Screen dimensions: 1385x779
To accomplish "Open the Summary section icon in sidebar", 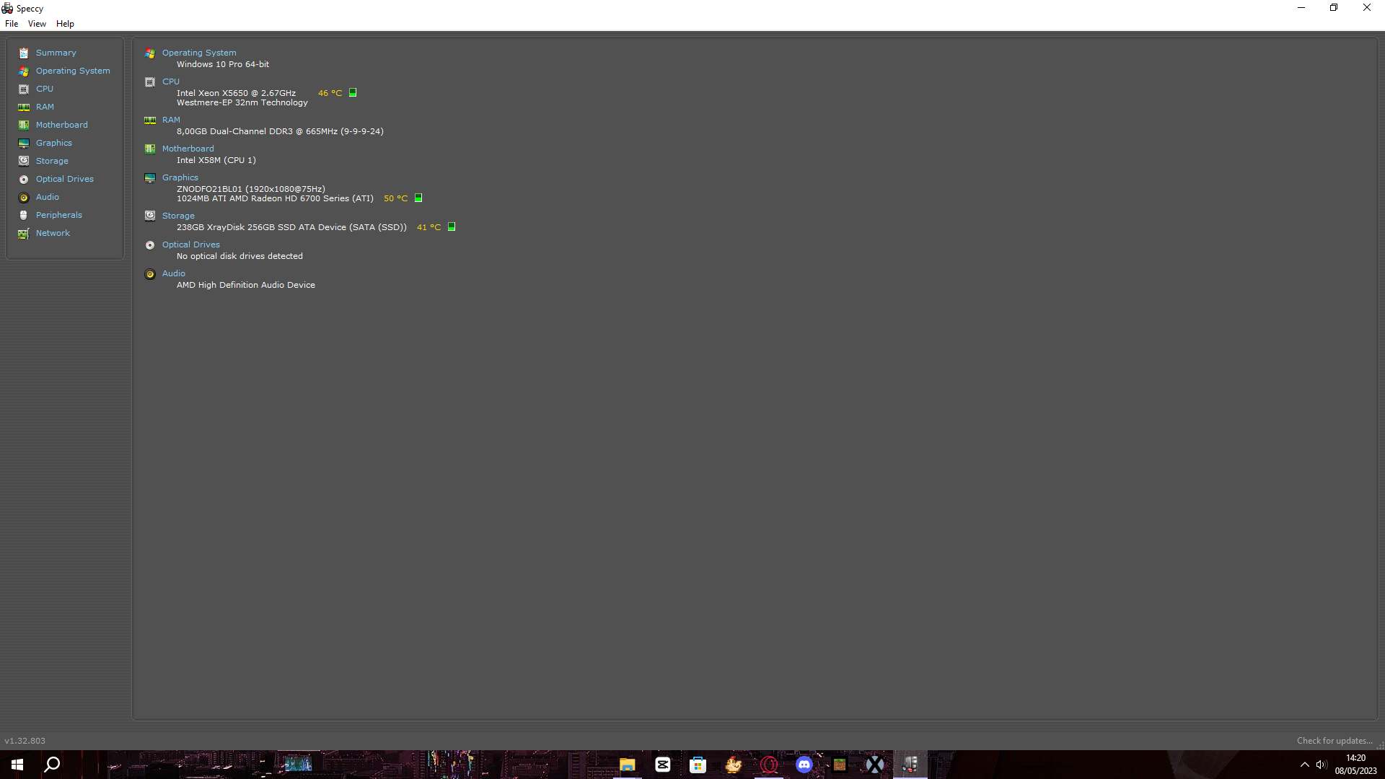I will (x=24, y=53).
